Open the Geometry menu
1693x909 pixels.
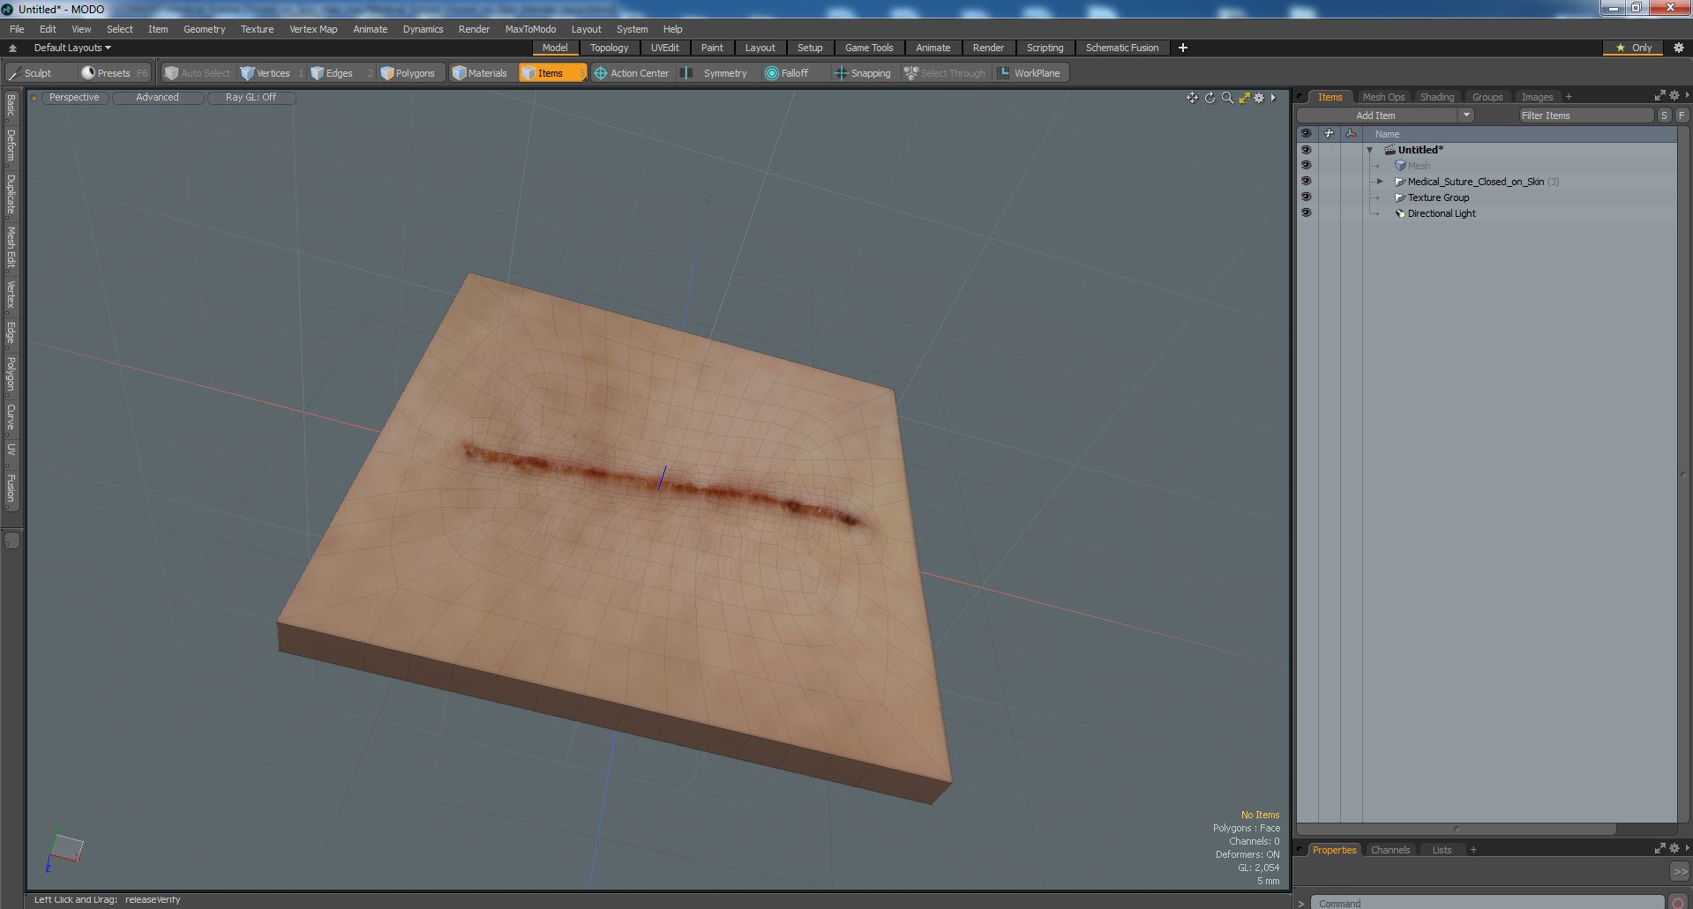204,29
